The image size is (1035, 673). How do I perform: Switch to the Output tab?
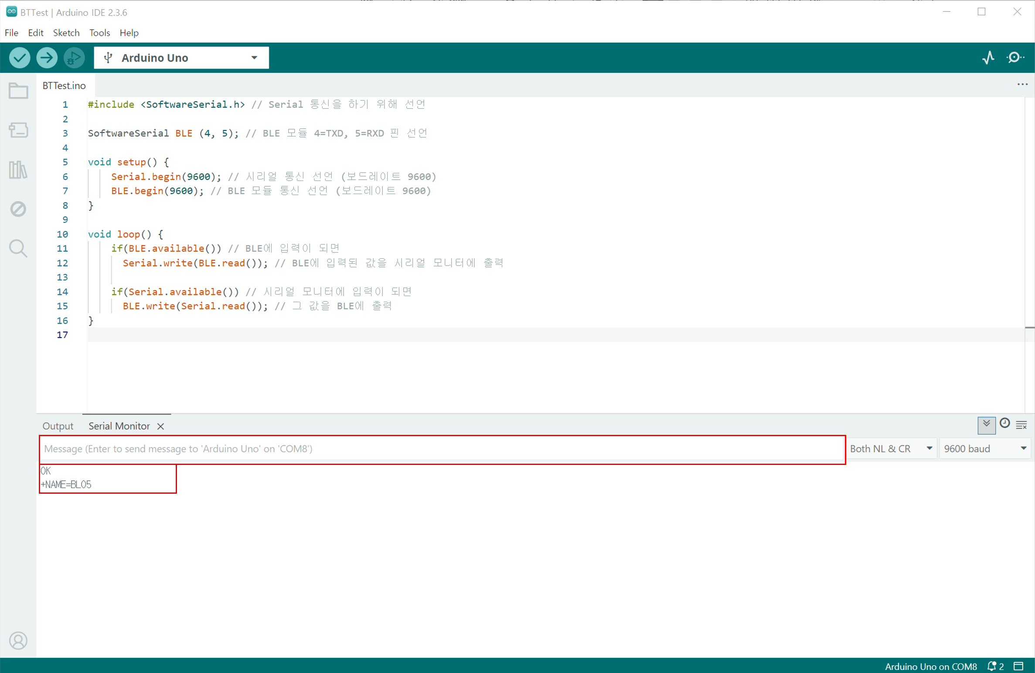(58, 426)
